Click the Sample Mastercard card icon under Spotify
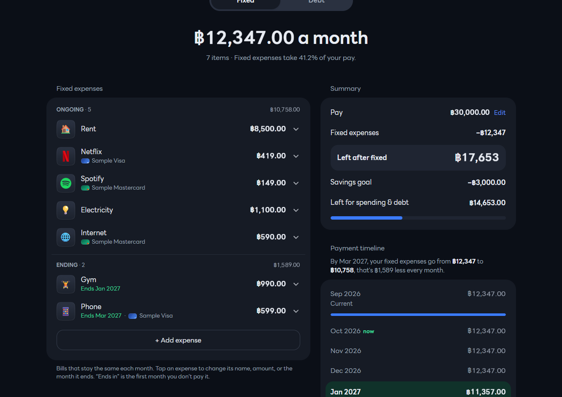The height and width of the screenshot is (397, 562). point(85,188)
